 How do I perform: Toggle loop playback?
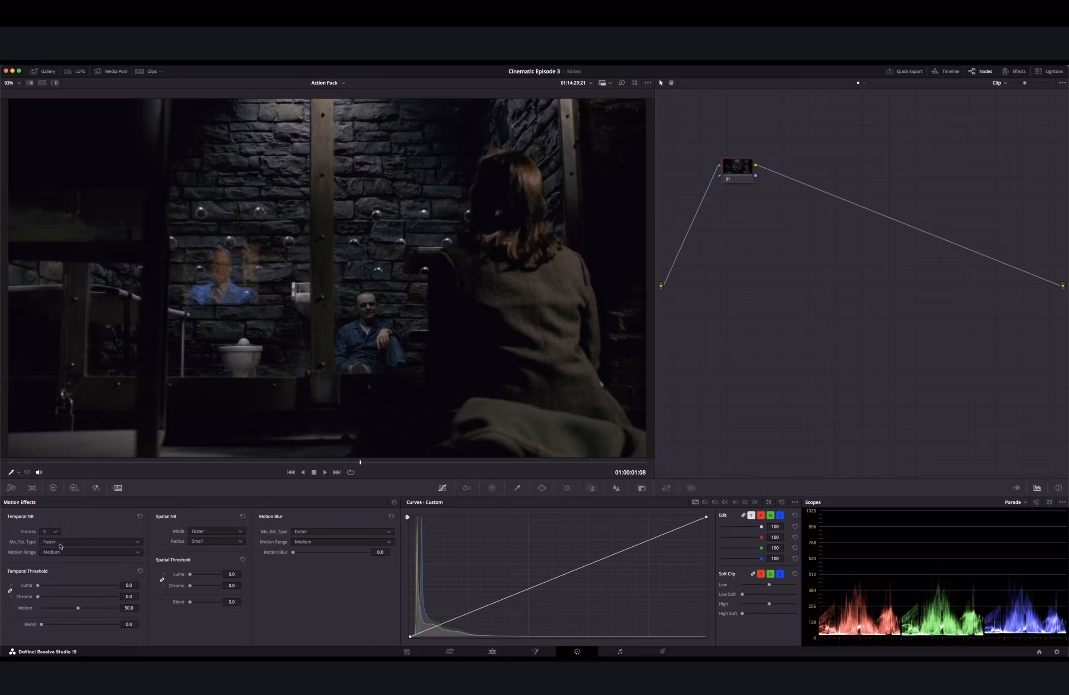click(351, 472)
